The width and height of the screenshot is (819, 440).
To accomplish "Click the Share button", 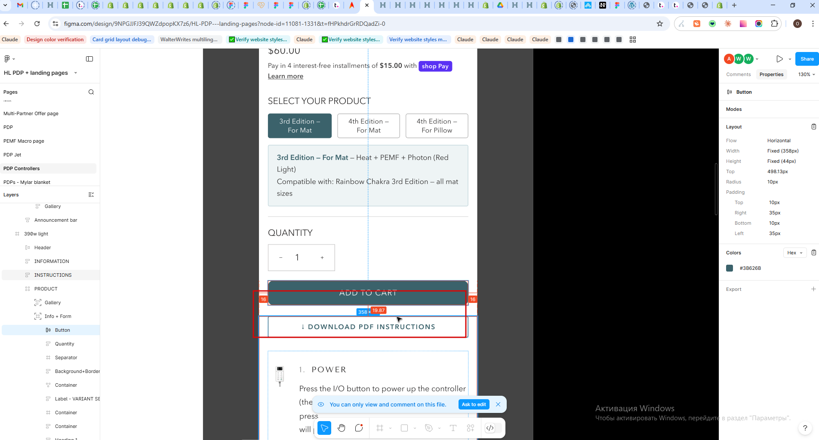I will [807, 59].
